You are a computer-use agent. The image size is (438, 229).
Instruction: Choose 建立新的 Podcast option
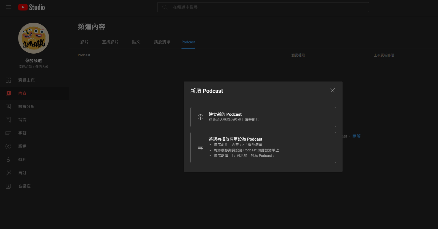tap(263, 117)
